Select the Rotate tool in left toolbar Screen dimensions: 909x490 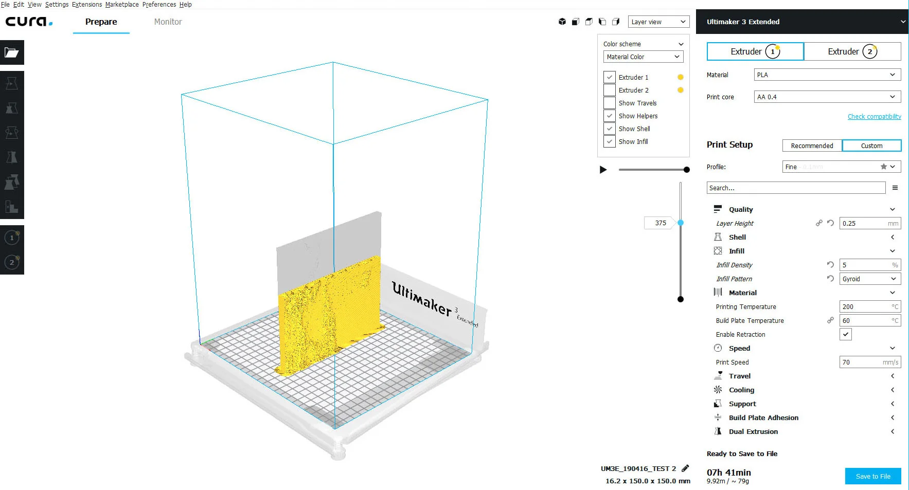(12, 133)
